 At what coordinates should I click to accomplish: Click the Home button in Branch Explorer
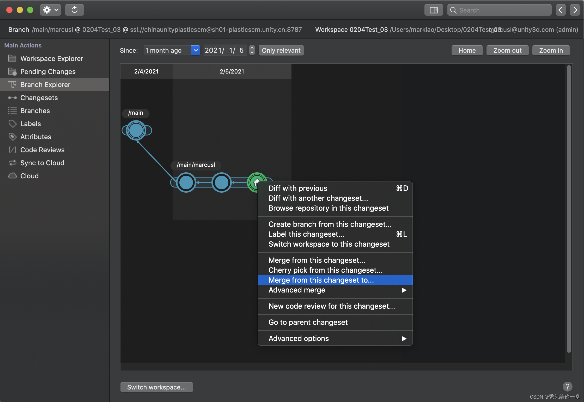pyautogui.click(x=467, y=50)
